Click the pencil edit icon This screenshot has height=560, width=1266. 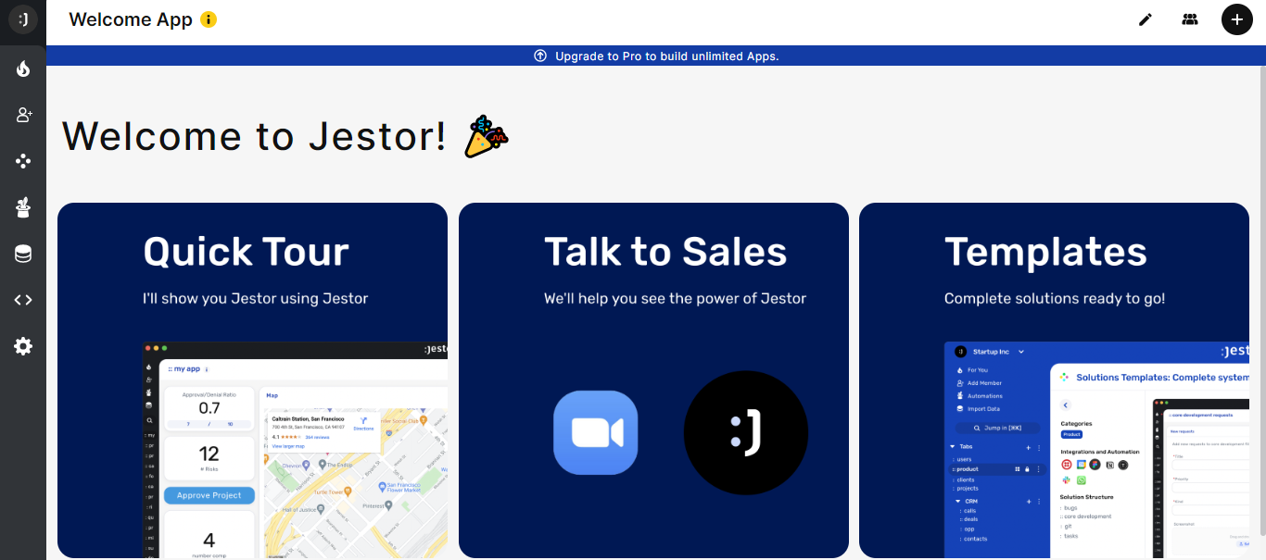(1146, 19)
